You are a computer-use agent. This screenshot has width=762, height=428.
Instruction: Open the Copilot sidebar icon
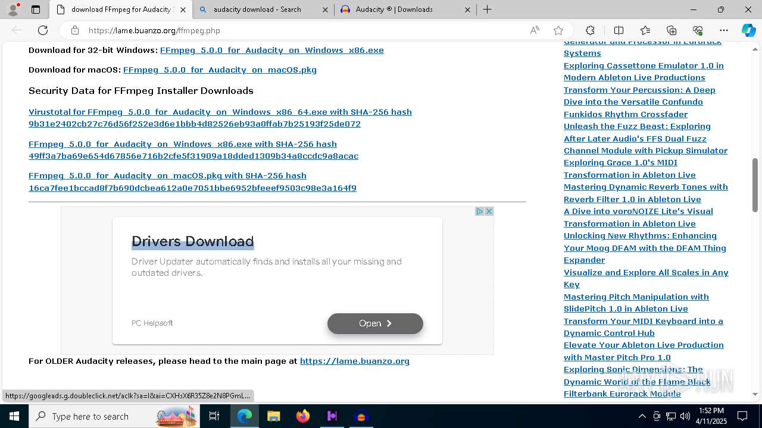point(748,30)
